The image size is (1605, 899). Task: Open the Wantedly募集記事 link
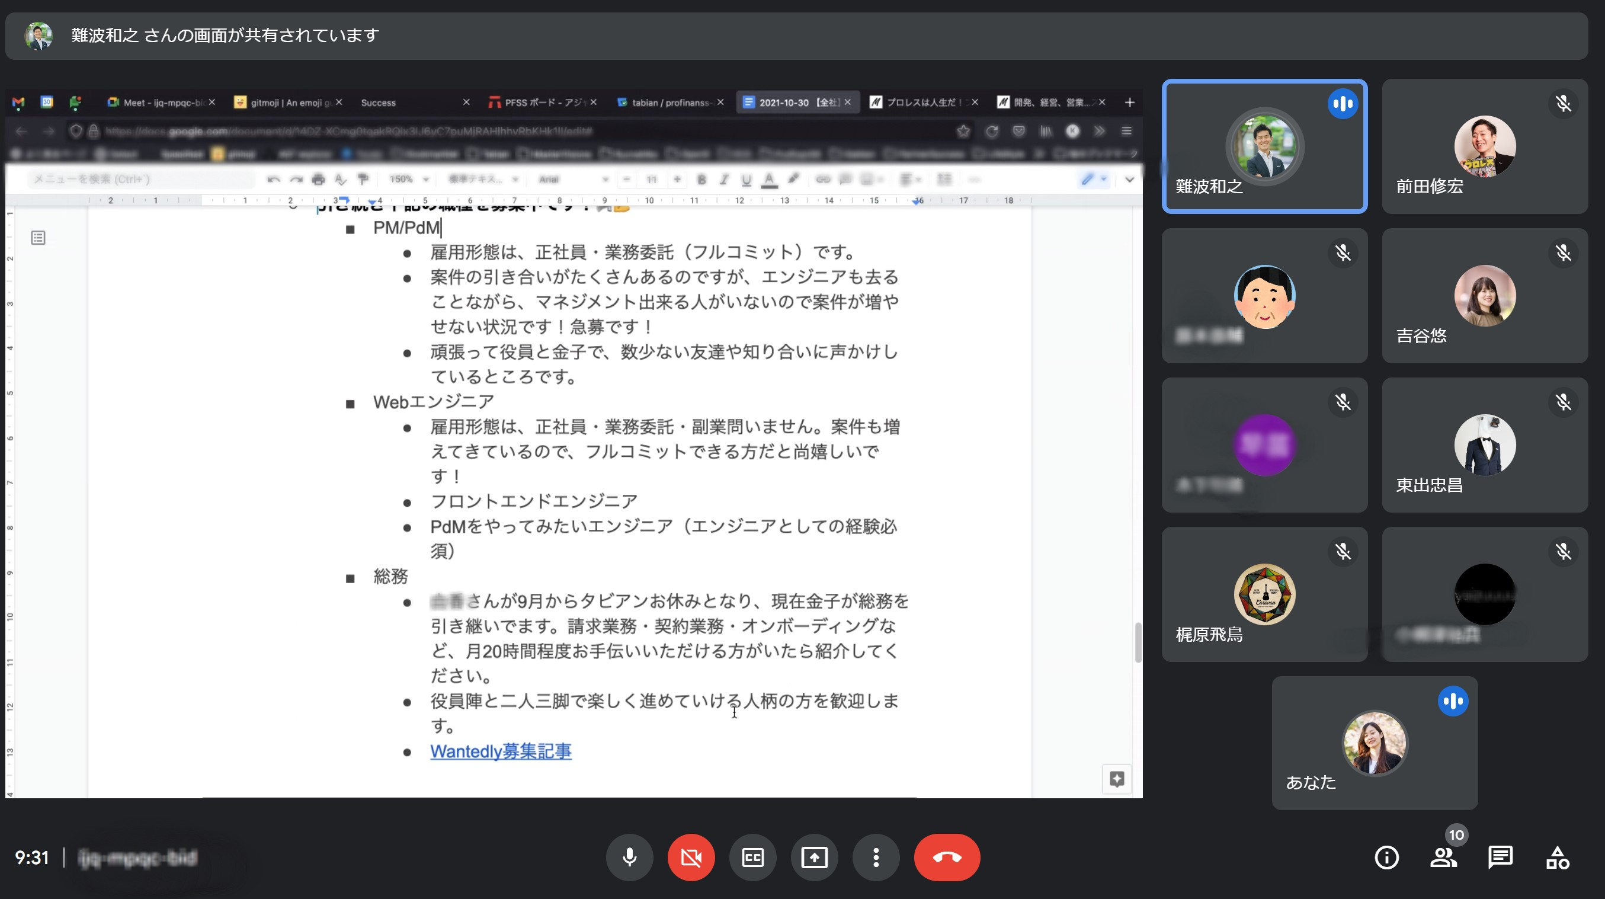(x=500, y=751)
